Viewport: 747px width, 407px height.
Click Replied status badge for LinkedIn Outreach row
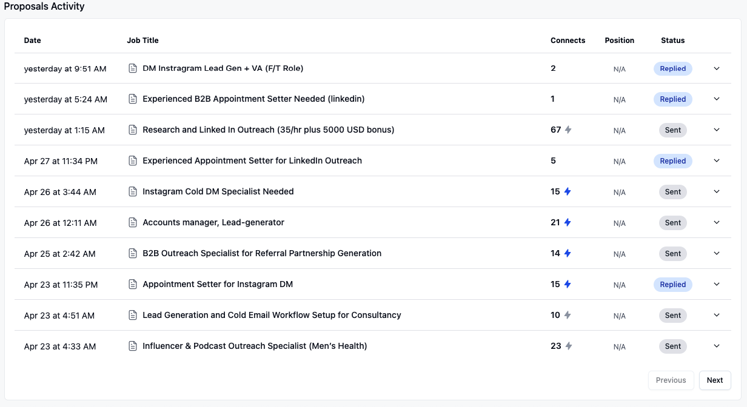[x=672, y=161]
